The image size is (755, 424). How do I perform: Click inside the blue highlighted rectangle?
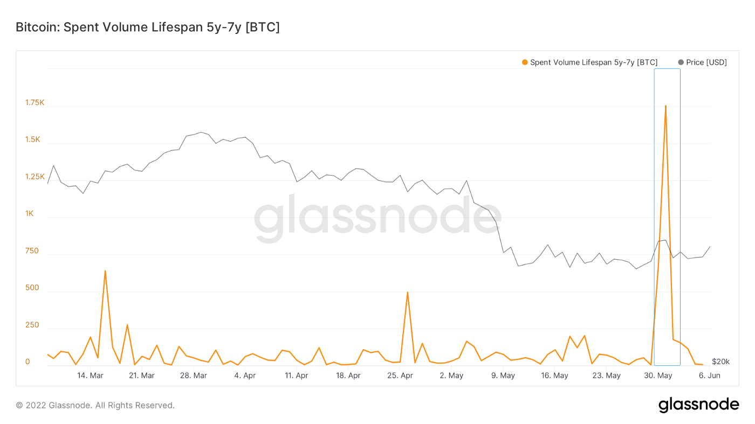pyautogui.click(x=667, y=216)
